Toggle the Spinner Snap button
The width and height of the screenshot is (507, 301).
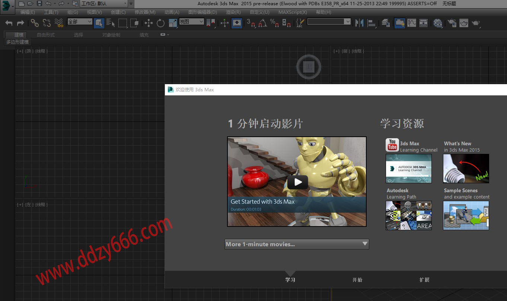(286, 23)
